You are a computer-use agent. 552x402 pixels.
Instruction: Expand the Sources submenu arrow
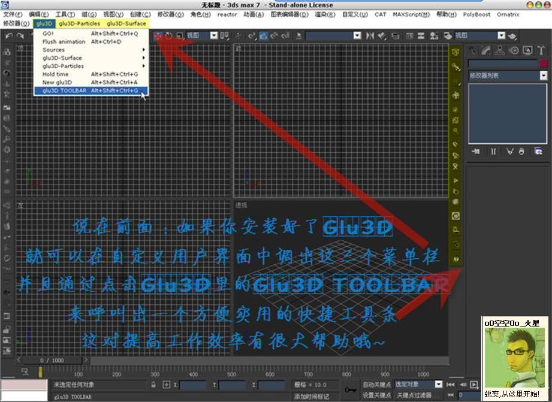click(x=144, y=50)
